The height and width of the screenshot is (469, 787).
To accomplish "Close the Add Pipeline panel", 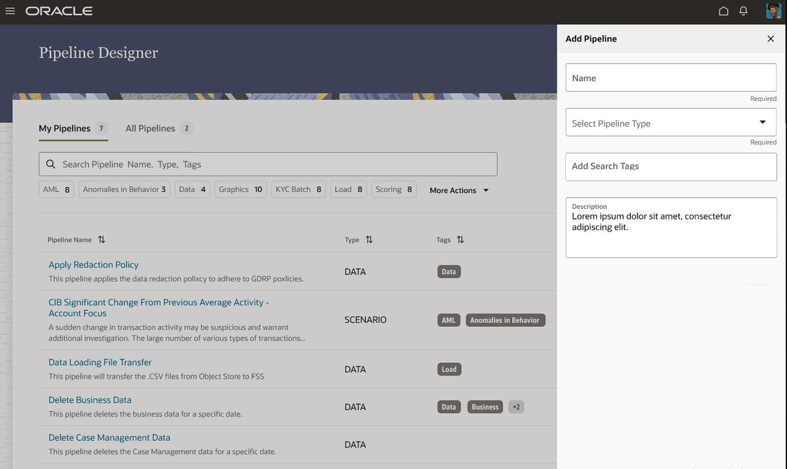I will (x=771, y=39).
